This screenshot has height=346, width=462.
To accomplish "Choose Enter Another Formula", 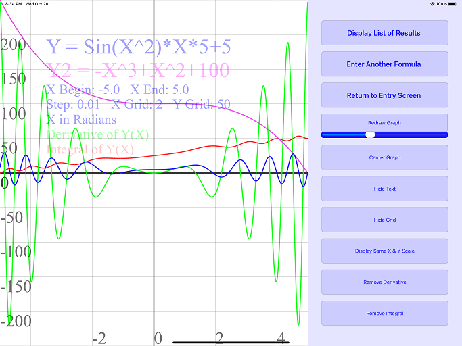I will 384,64.
